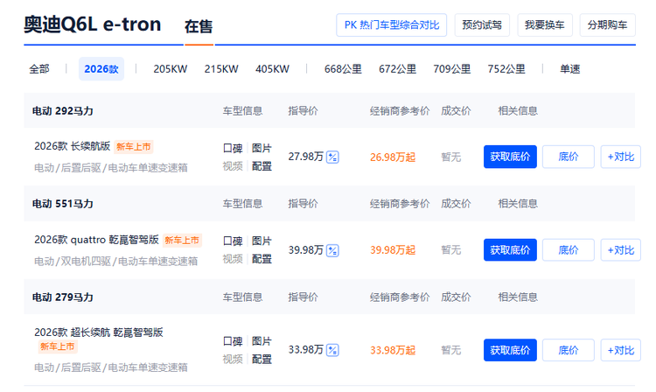Click PK 热门车型综合对比 button
This screenshot has width=656, height=392.
pyautogui.click(x=392, y=25)
